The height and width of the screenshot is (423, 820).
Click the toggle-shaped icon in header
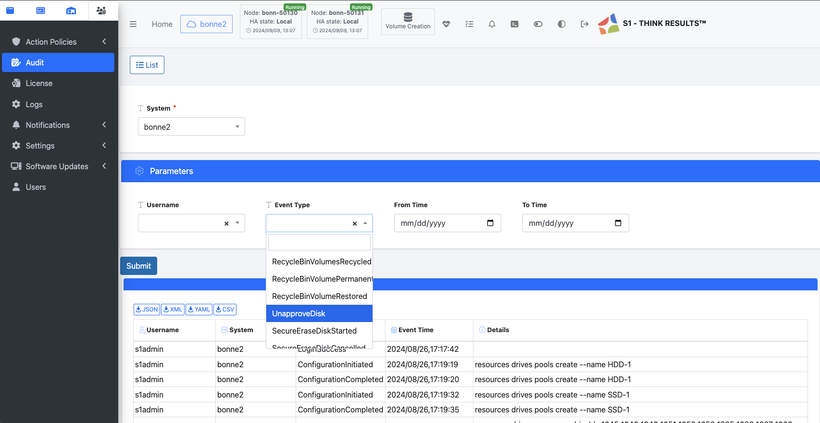tap(538, 24)
